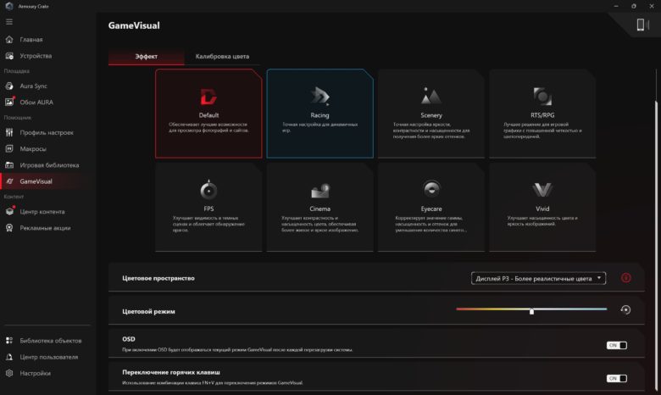Click the Настройки gear icon
The width and height of the screenshot is (661, 395).
click(9, 373)
